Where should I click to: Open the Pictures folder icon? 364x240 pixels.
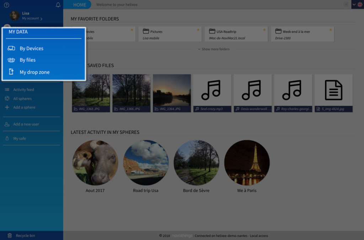click(x=146, y=31)
